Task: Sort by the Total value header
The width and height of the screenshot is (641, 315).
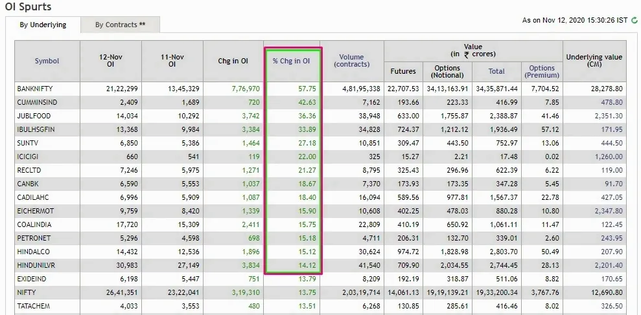Action: click(496, 71)
